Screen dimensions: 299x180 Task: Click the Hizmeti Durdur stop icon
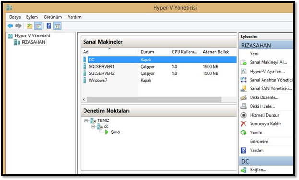coord(243,115)
